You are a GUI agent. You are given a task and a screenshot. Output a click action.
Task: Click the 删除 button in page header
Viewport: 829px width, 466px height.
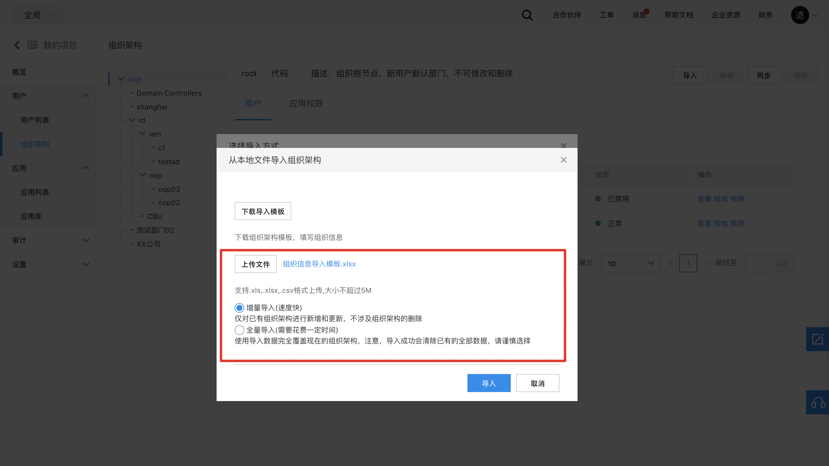pyautogui.click(x=801, y=75)
